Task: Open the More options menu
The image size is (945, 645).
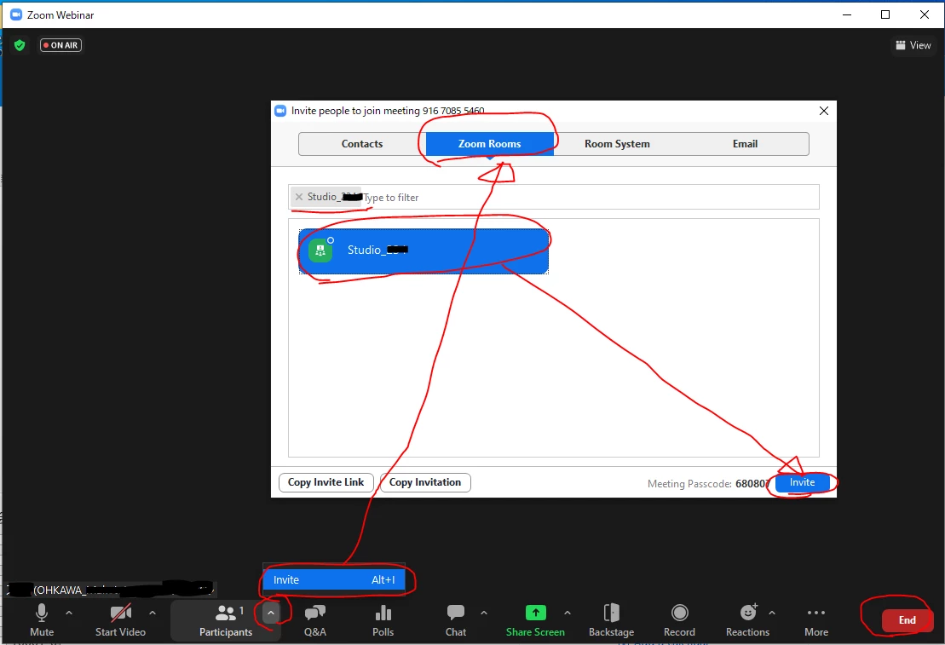Action: 816,619
